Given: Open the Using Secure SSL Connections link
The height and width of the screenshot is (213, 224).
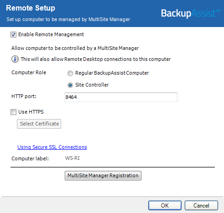Looking at the screenshot, I should [52, 147].
